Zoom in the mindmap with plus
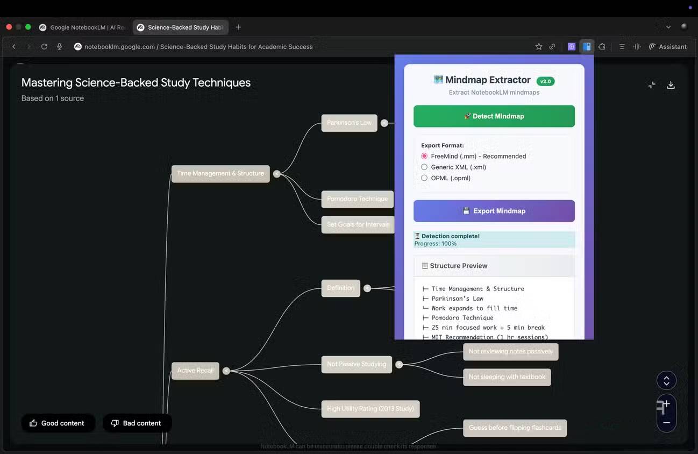Image resolution: width=698 pixels, height=454 pixels. [666, 404]
